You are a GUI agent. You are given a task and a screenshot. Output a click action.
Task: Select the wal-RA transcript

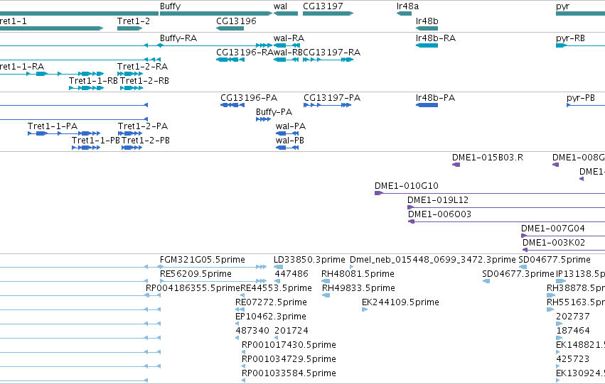pos(287,45)
